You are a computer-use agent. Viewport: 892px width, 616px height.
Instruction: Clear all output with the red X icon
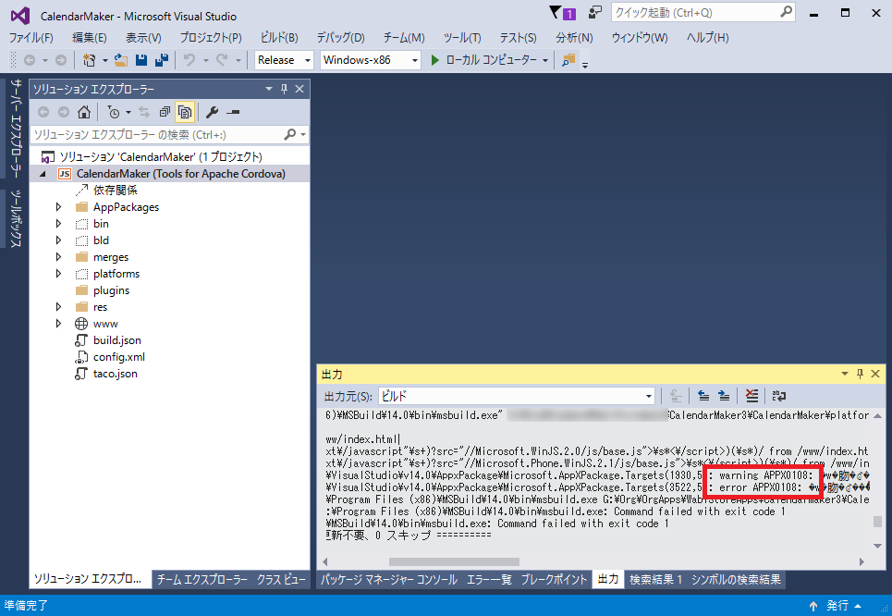(x=752, y=396)
